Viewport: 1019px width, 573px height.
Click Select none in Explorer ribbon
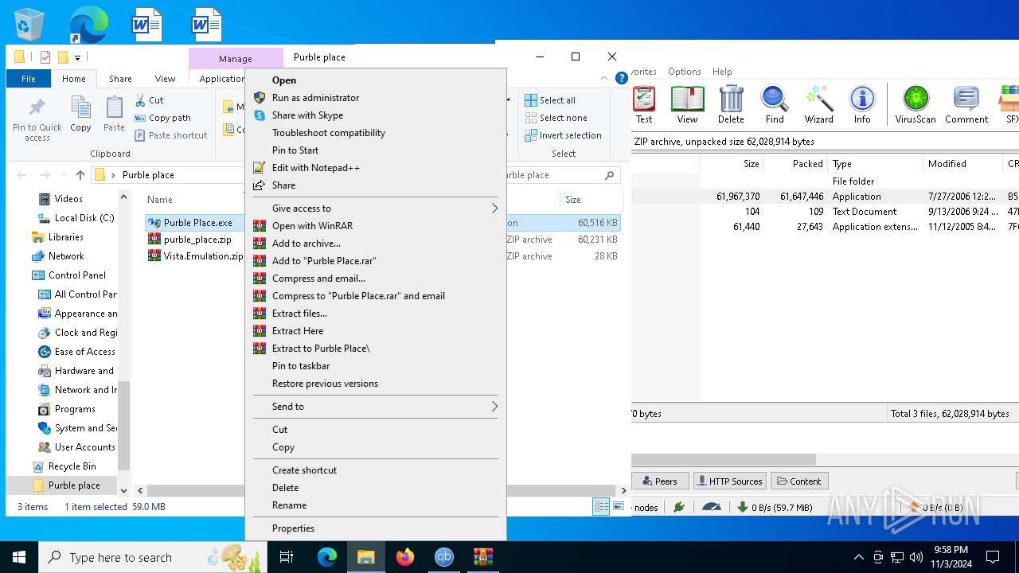(x=556, y=118)
